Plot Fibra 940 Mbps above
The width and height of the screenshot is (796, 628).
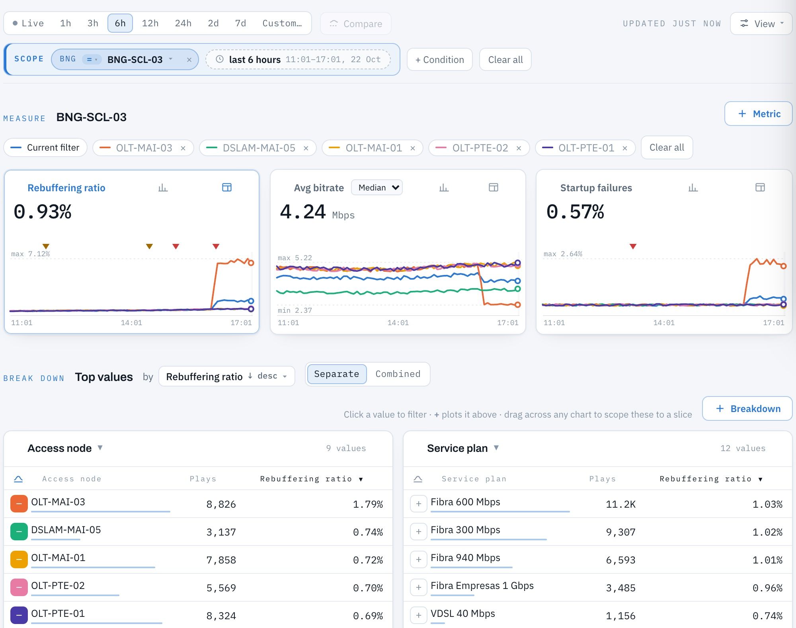point(419,560)
